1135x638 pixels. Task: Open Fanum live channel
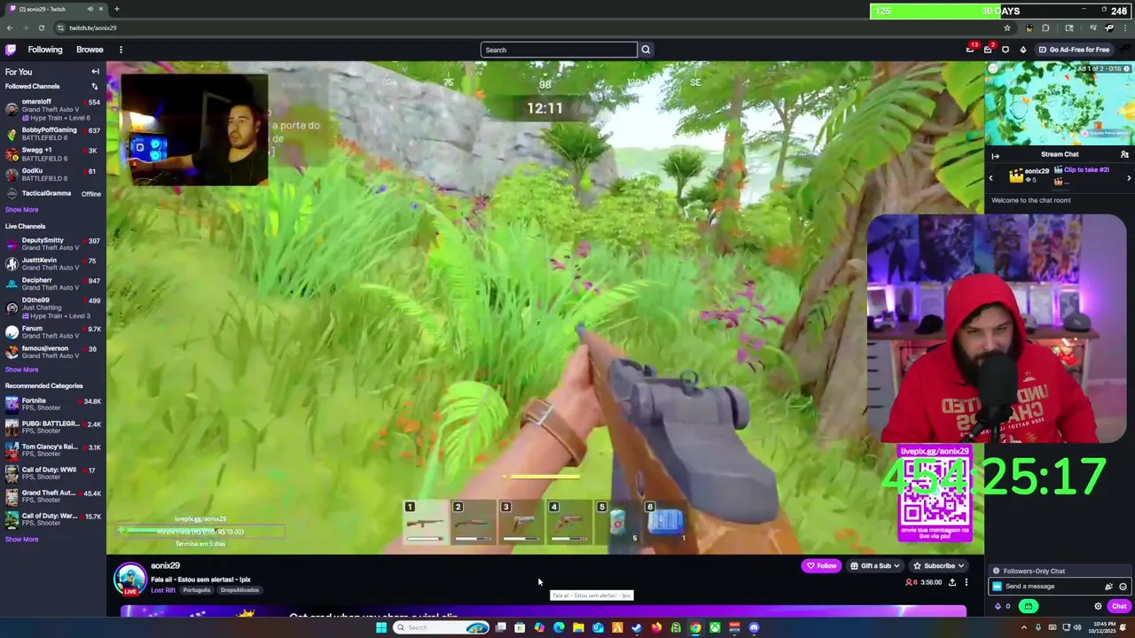(x=53, y=332)
